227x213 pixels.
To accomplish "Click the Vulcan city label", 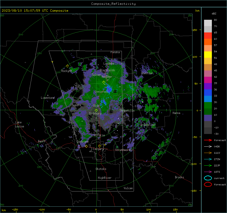I will pyautogui.click(x=128, y=188).
